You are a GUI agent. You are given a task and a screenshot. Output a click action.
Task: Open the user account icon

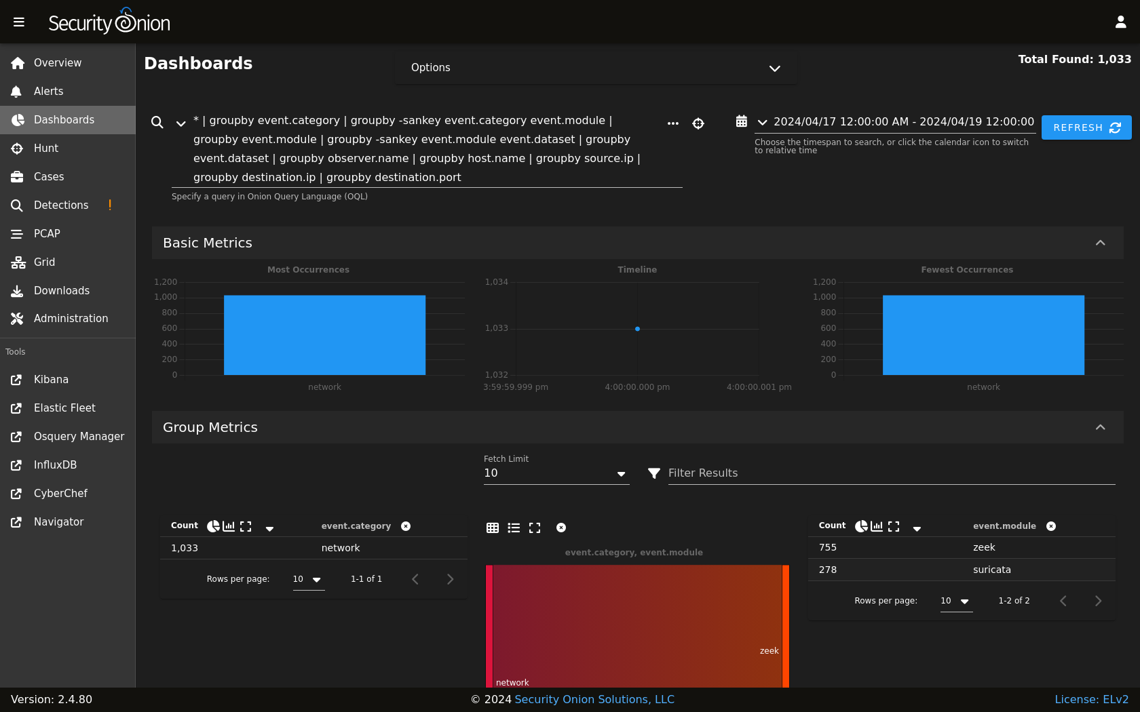[x=1120, y=22]
